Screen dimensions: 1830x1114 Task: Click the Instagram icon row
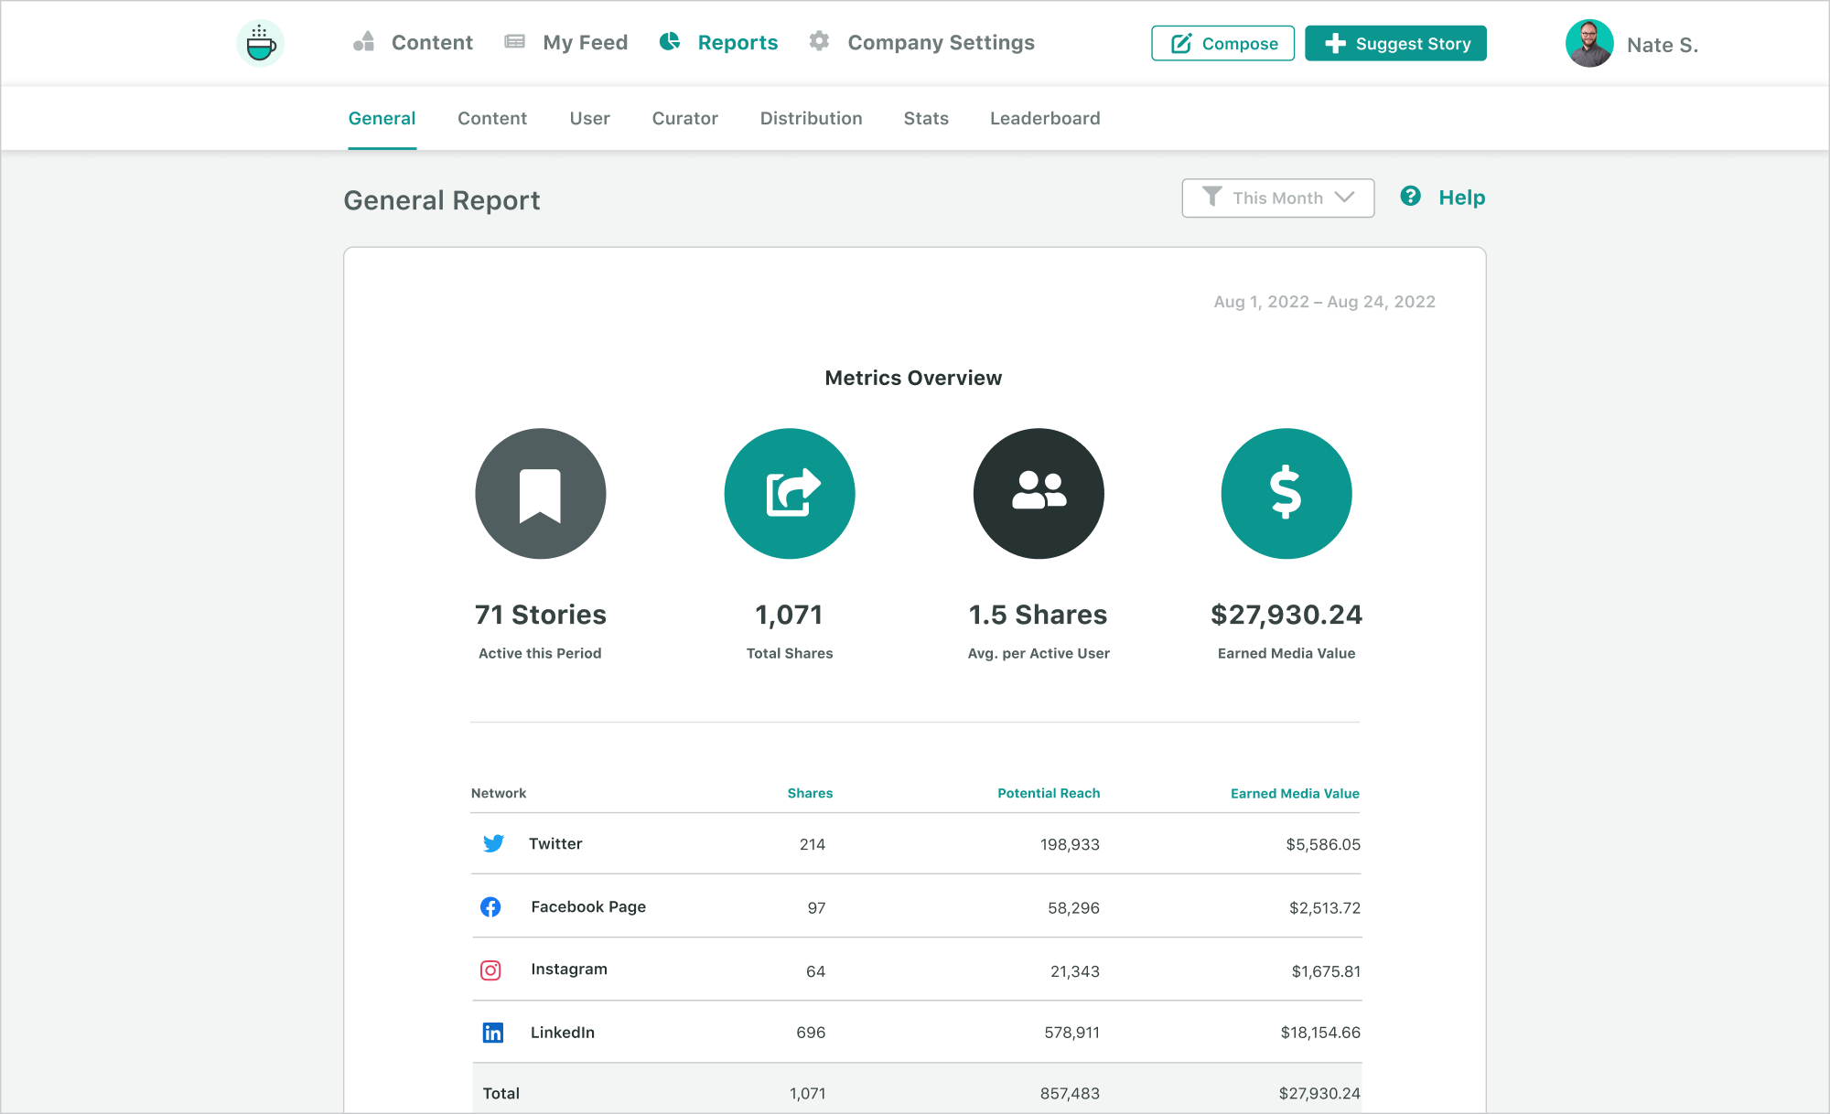(493, 969)
